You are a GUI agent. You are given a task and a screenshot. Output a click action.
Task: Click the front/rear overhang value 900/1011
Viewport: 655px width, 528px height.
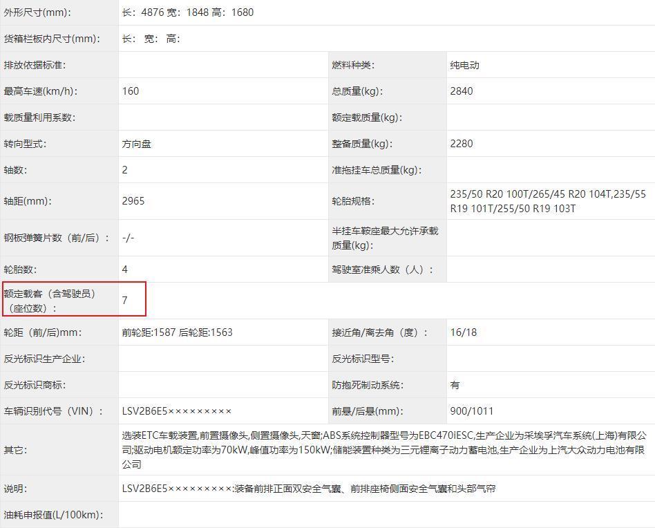[x=472, y=411]
